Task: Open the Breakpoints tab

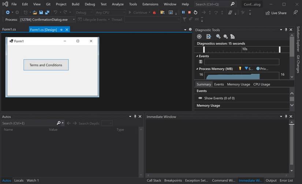Action: click(x=173, y=180)
